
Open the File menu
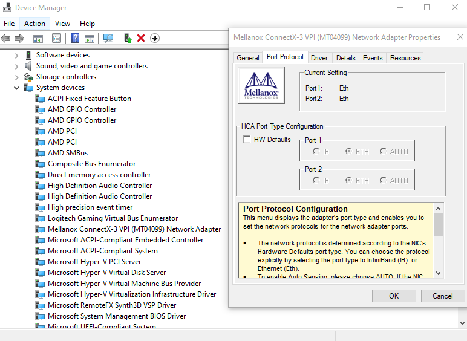[x=9, y=24]
